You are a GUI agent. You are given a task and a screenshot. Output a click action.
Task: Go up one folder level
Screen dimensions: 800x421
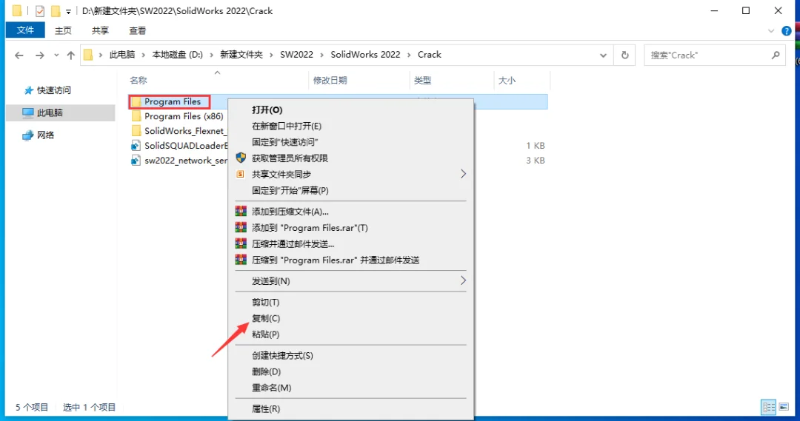[x=71, y=55]
